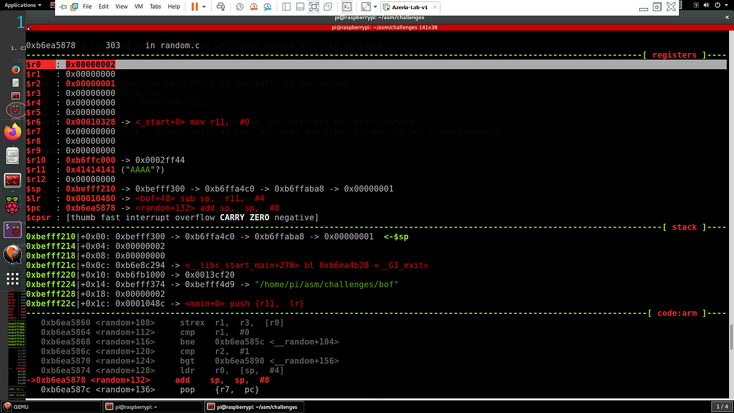Suspend the VM using the pause toolbar icon
Viewport: 734px width, 413px height.
coord(194,6)
